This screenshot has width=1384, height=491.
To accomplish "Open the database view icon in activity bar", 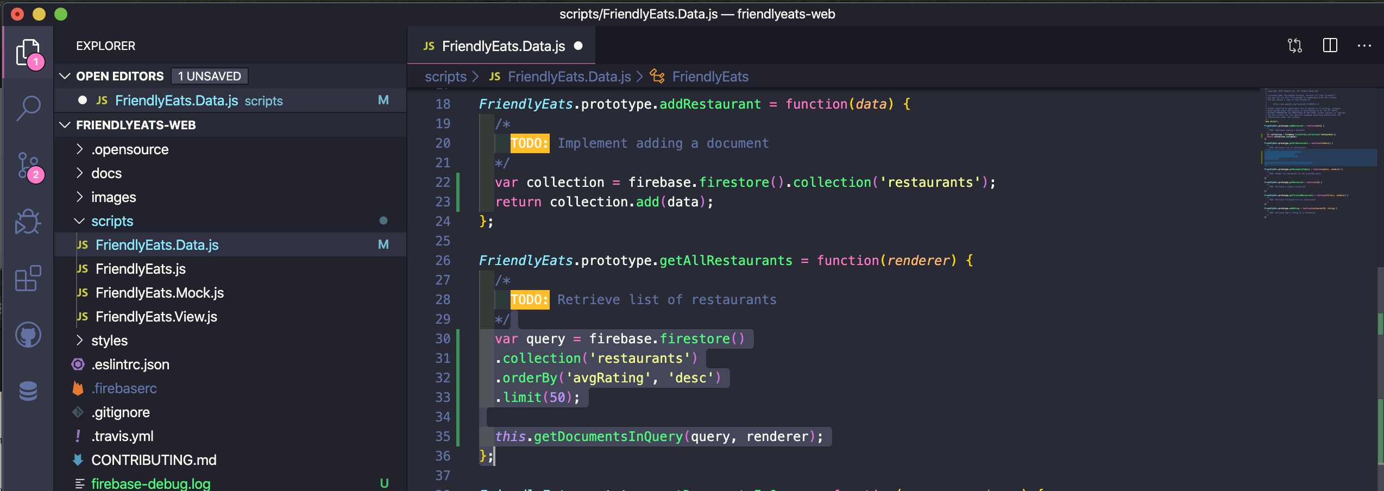I will pyautogui.click(x=28, y=391).
